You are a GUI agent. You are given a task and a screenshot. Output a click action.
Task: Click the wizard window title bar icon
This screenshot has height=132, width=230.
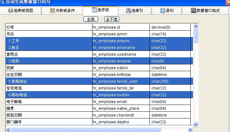click(x=2, y=2)
